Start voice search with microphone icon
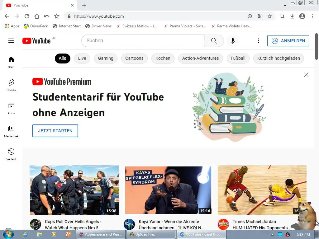Image resolution: width=319 pixels, height=239 pixels. click(x=232, y=41)
